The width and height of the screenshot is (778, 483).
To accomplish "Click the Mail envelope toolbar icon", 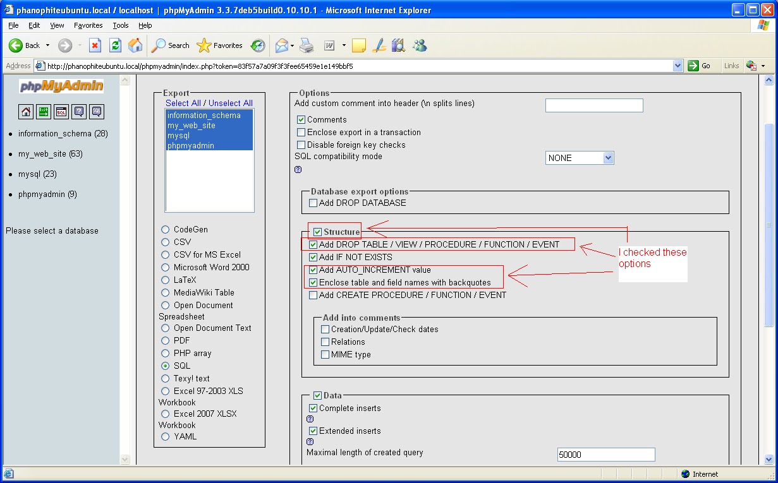I will 281,45.
